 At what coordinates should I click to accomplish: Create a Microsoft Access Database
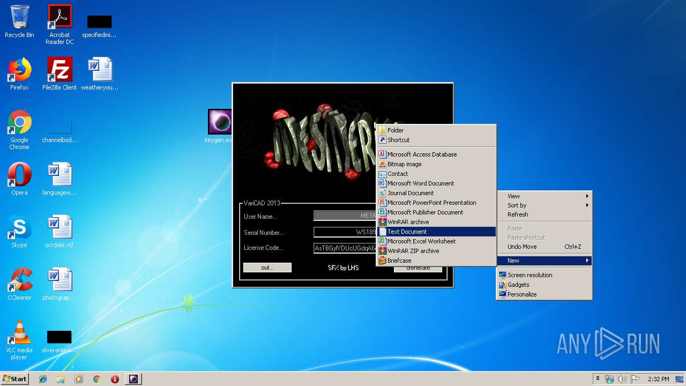(x=436, y=154)
